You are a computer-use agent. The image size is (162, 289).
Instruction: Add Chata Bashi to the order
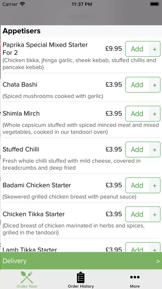click(x=137, y=85)
